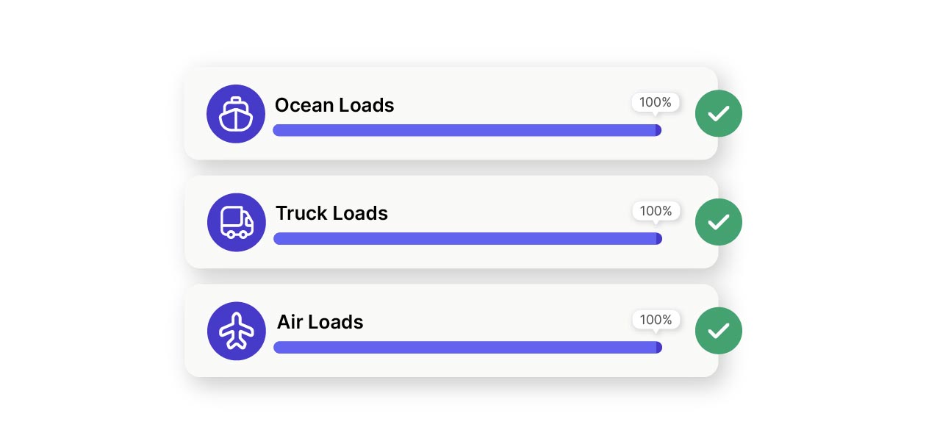Image resolution: width=926 pixels, height=444 pixels.
Task: Click the airplane icon for Air Loads
Action: [x=236, y=331]
